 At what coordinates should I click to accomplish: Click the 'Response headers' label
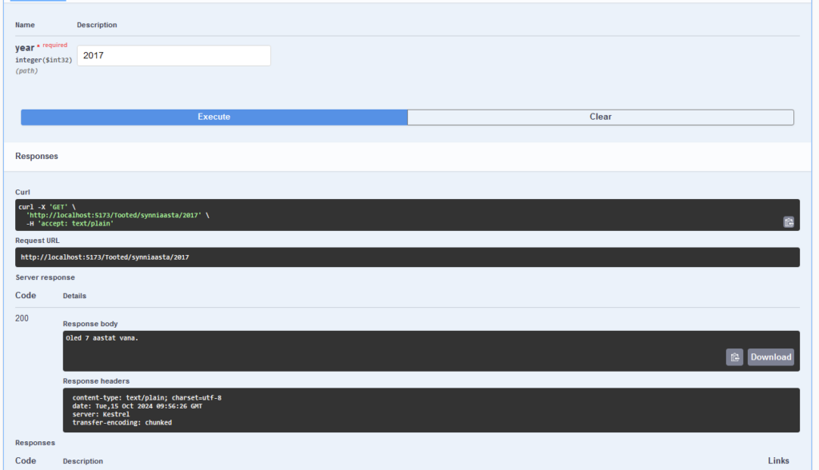[96, 381]
